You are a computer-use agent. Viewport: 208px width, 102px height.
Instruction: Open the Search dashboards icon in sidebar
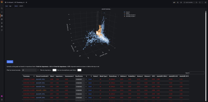(2, 8)
